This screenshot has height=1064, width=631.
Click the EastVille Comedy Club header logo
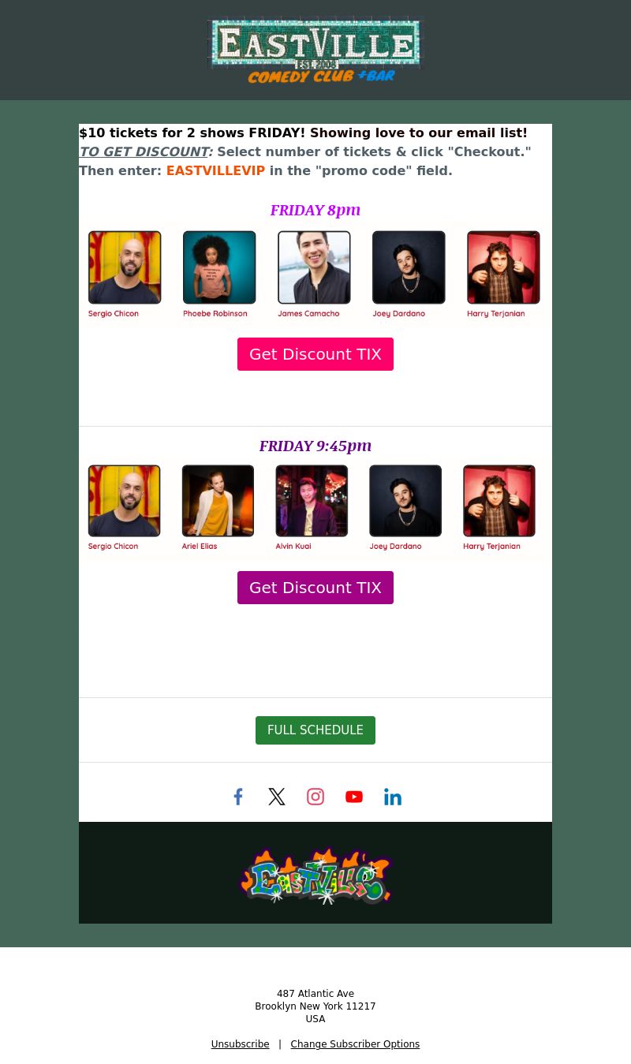pos(315,50)
